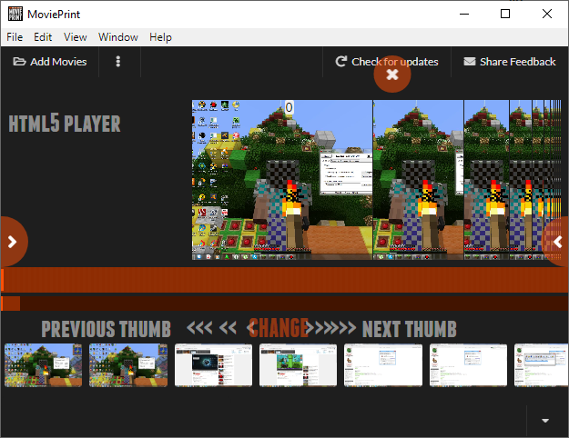Click Check for updates
The image size is (569, 438).
click(x=387, y=62)
